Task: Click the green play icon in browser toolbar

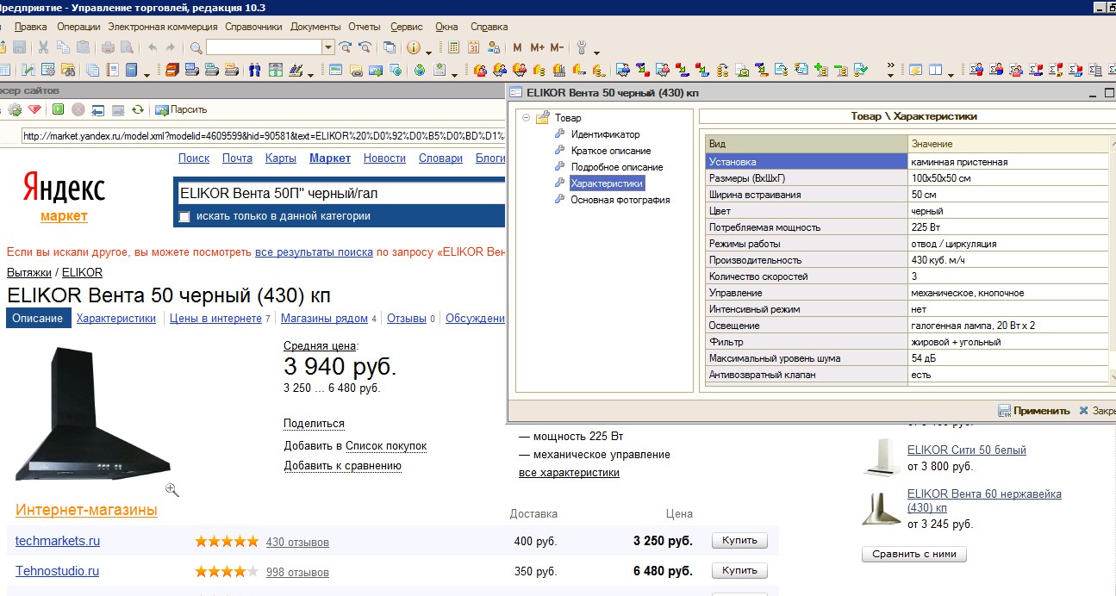Action: pyautogui.click(x=58, y=109)
